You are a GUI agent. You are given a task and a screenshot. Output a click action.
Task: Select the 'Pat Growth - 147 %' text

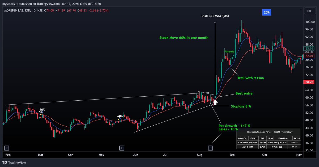pyautogui.click(x=234, y=125)
